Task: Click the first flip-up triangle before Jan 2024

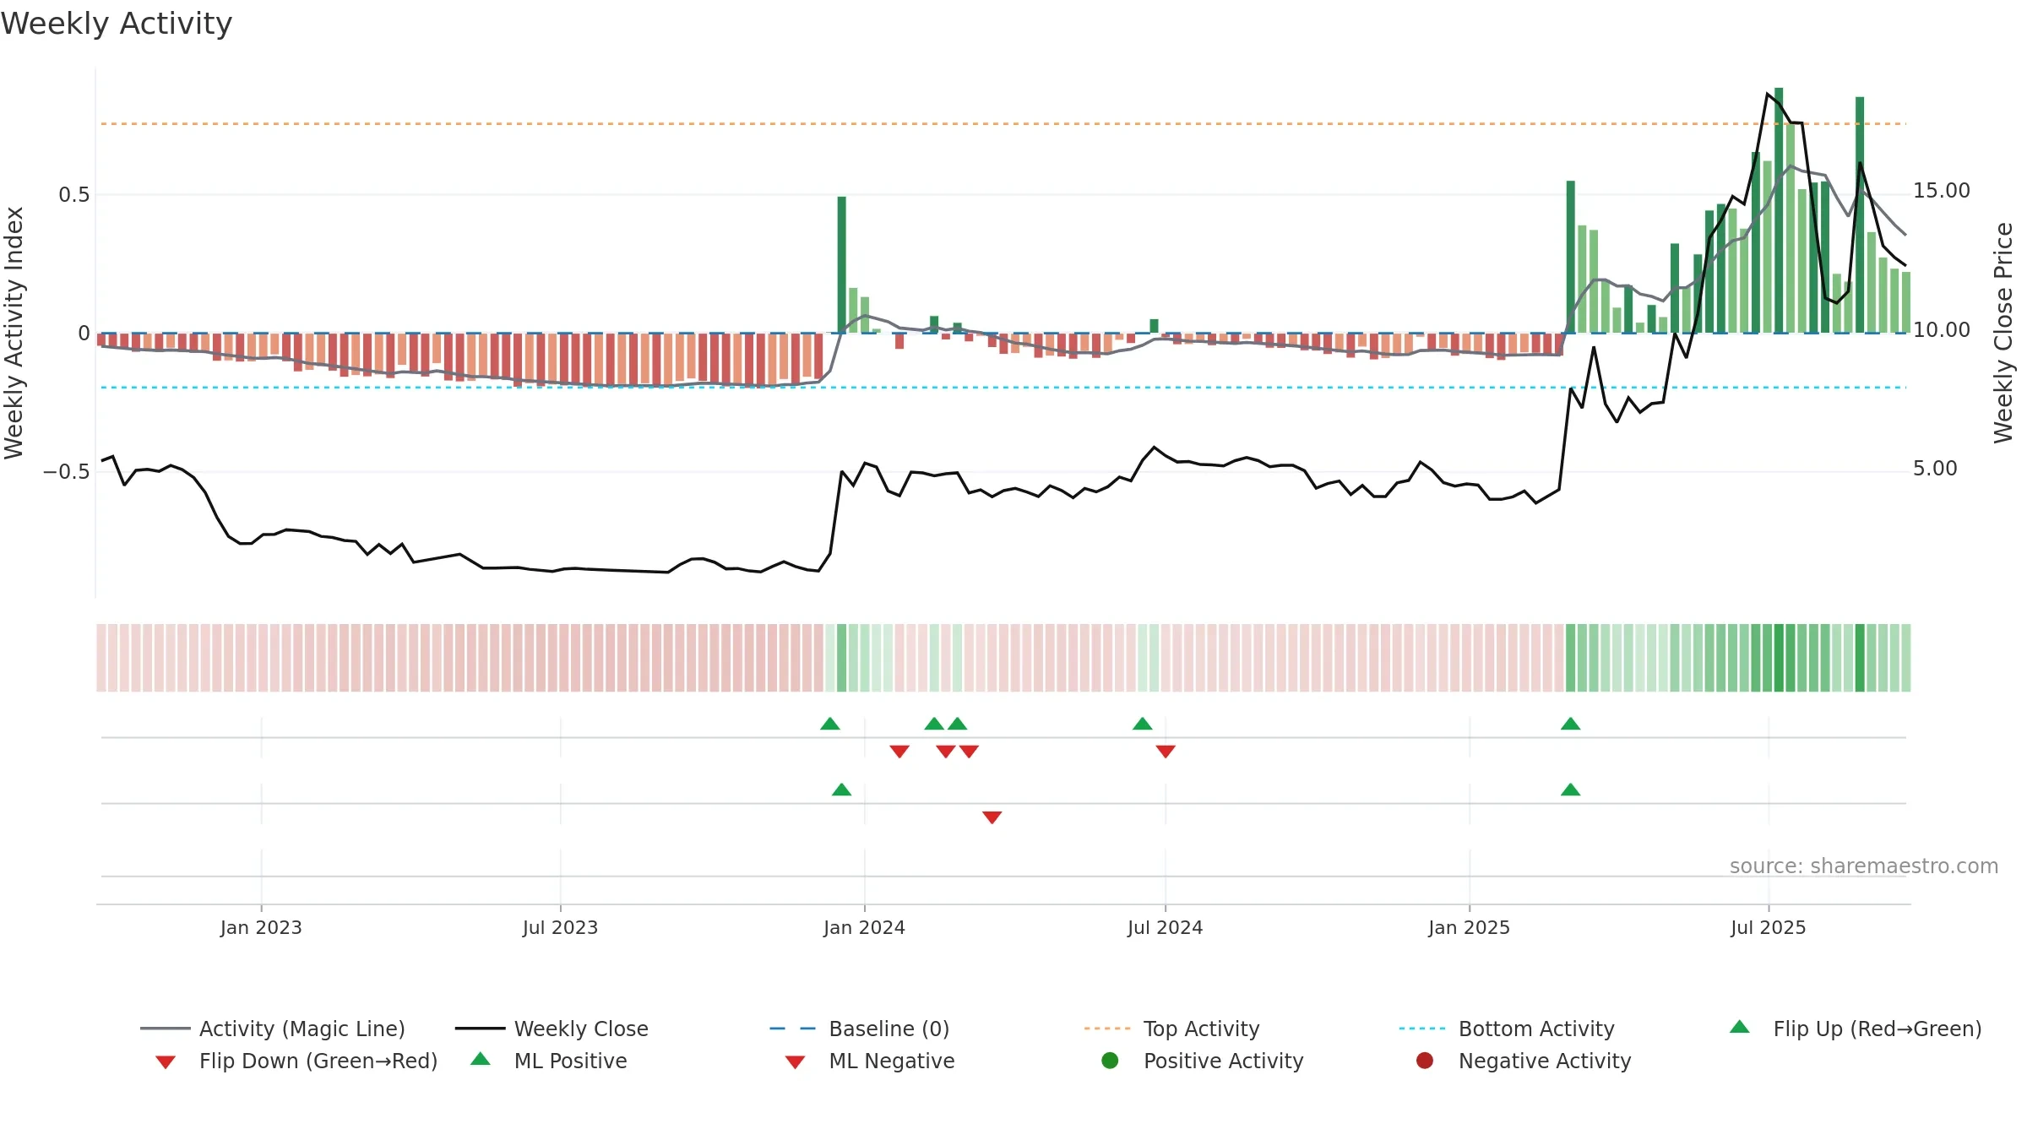Action: click(x=830, y=724)
